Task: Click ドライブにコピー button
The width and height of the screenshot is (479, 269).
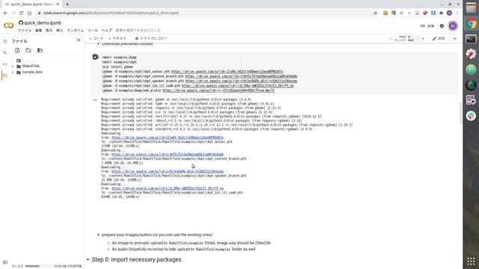Action: click(x=151, y=38)
